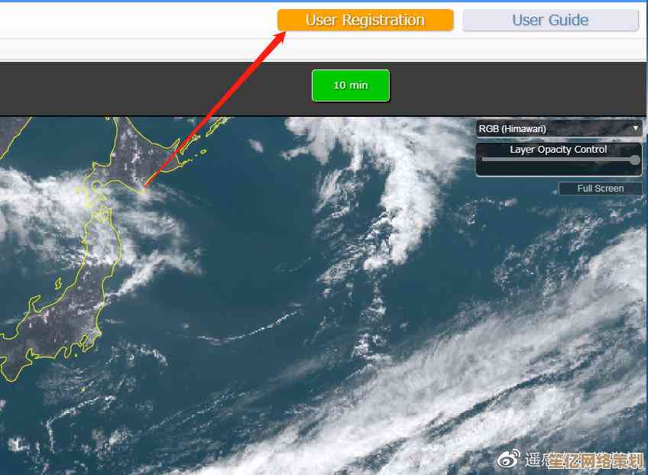Click the Layer Opacity Control label
The width and height of the screenshot is (648, 475).
coord(559,150)
